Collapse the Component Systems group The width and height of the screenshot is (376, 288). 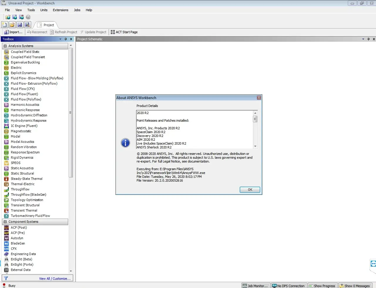point(5,222)
